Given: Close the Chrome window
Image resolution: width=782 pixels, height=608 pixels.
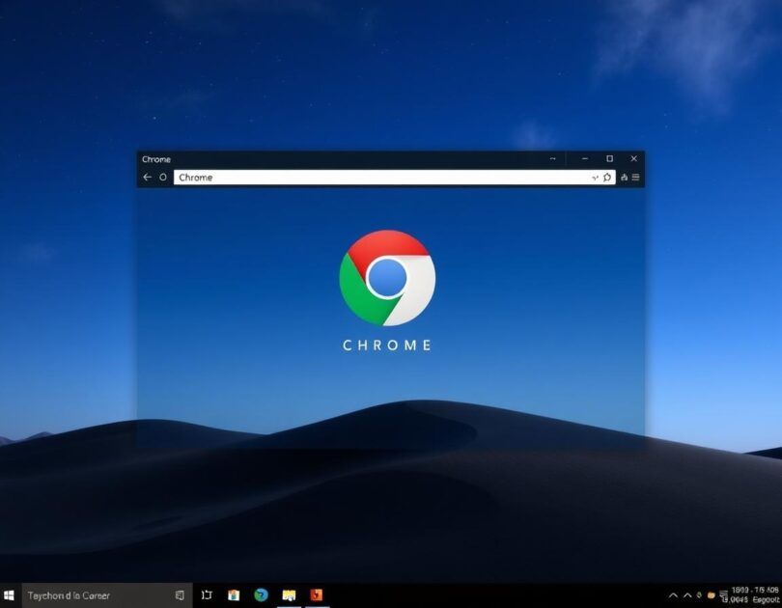Looking at the screenshot, I should click(x=634, y=158).
